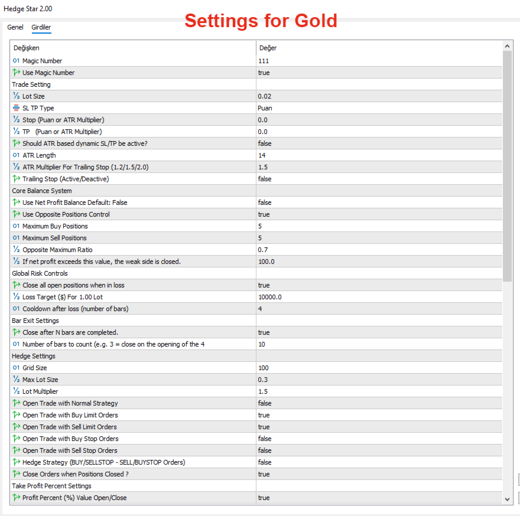Click the Lot Size double type icon
This screenshot has width=520, height=516.
16,96
